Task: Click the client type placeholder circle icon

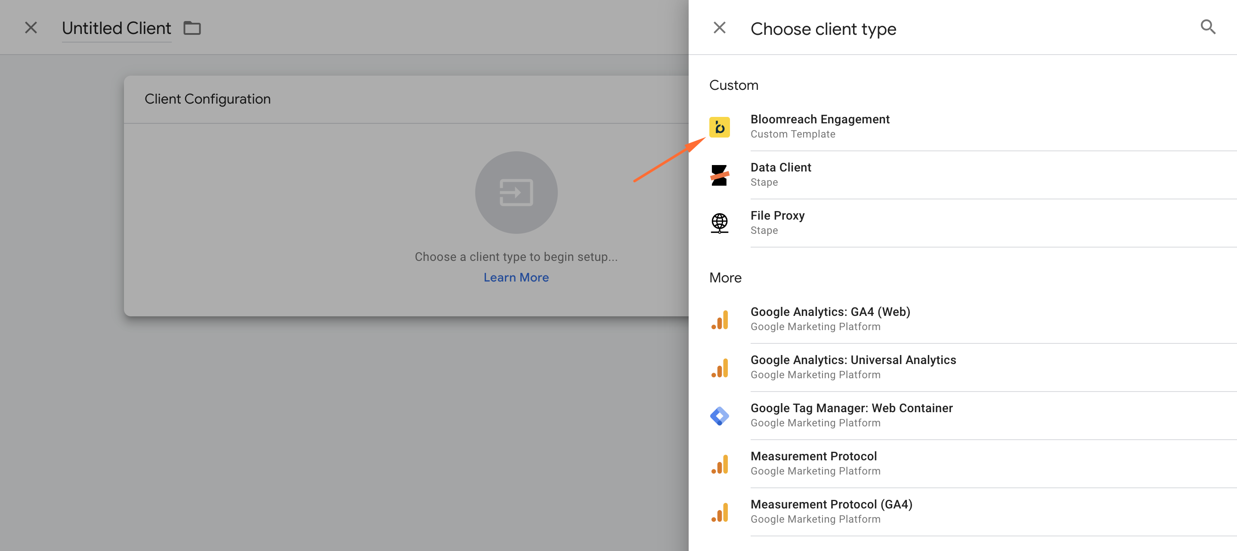Action: [x=516, y=192]
